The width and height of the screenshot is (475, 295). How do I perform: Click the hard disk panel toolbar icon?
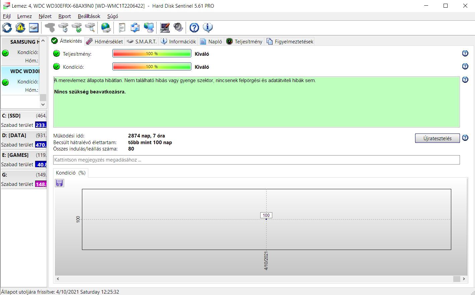click(33, 27)
